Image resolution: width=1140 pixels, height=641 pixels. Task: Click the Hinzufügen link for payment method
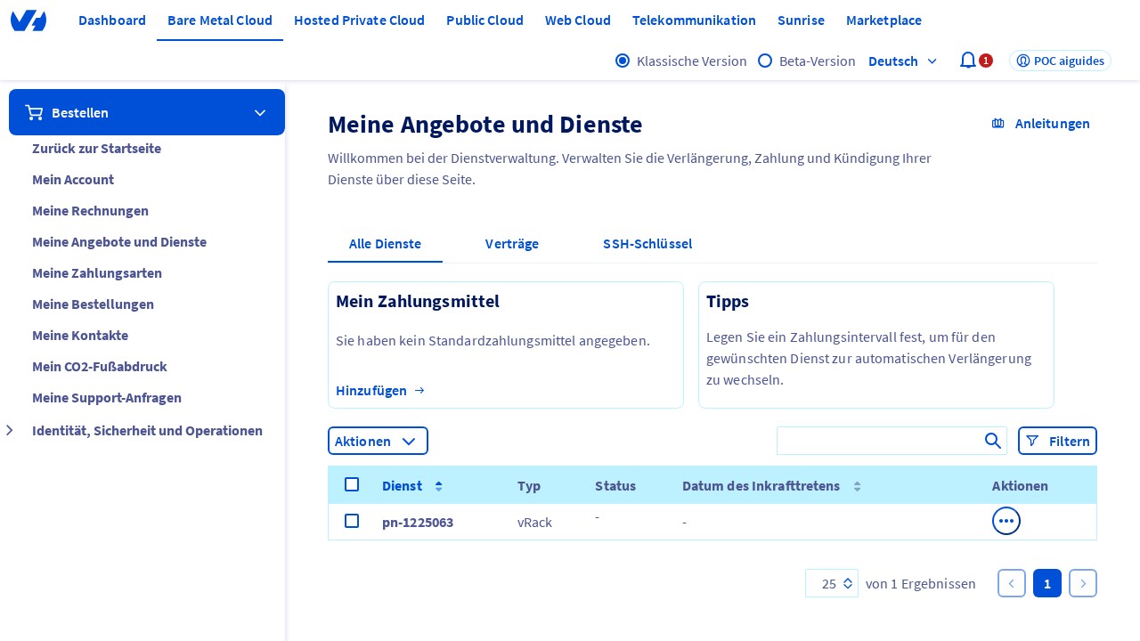click(x=371, y=390)
